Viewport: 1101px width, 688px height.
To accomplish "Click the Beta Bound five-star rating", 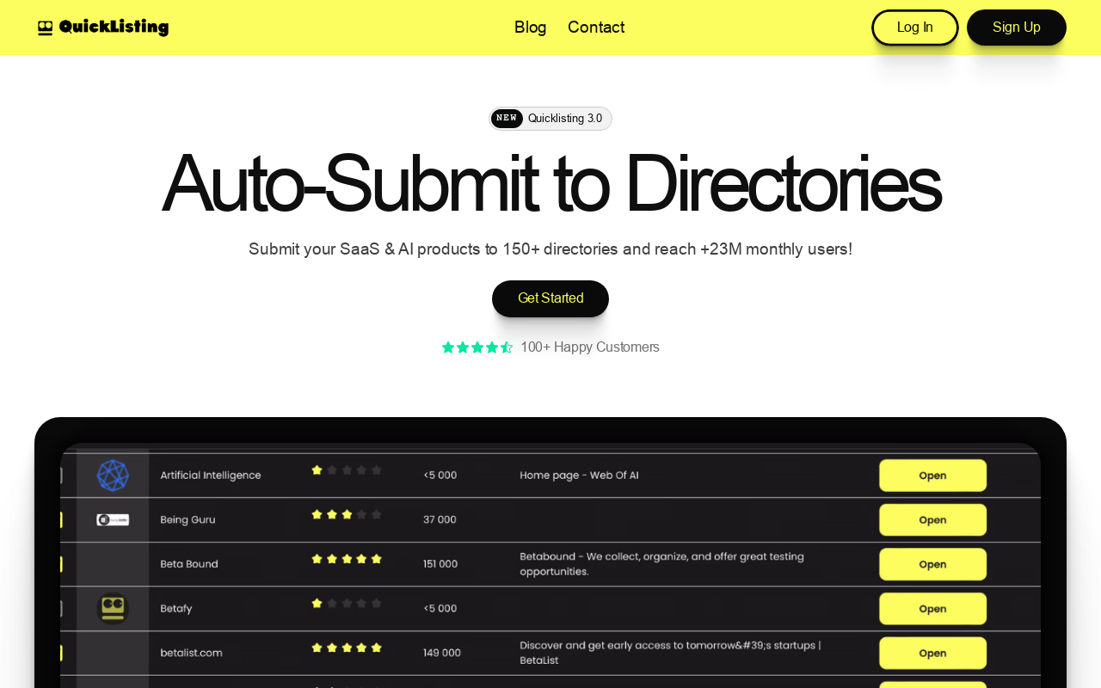I will (x=347, y=559).
